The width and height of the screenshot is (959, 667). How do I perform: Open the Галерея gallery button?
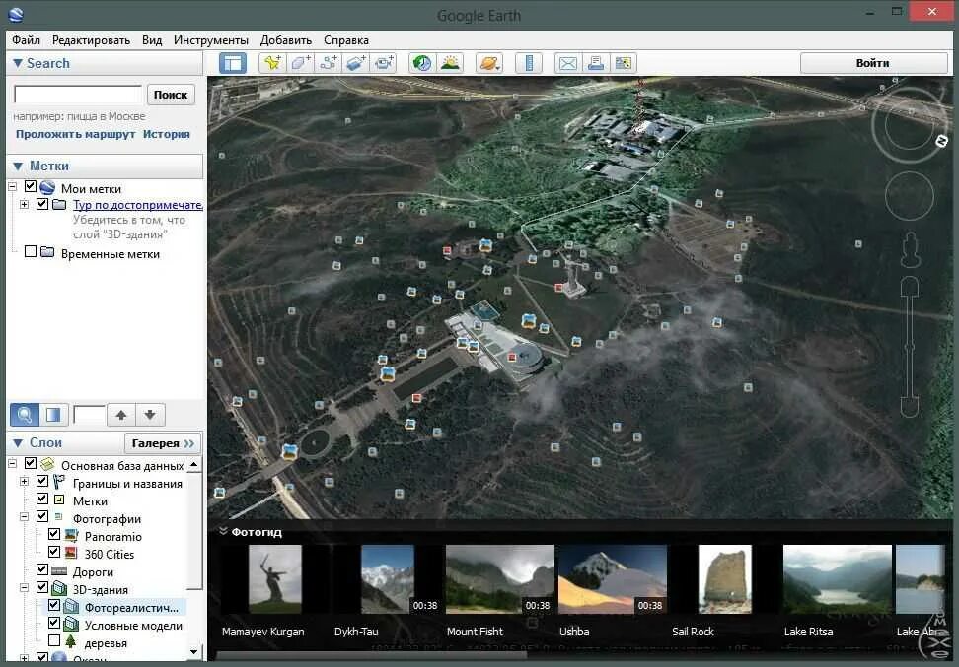163,443
